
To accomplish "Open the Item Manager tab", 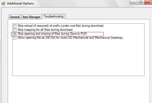I will point(31,17).
